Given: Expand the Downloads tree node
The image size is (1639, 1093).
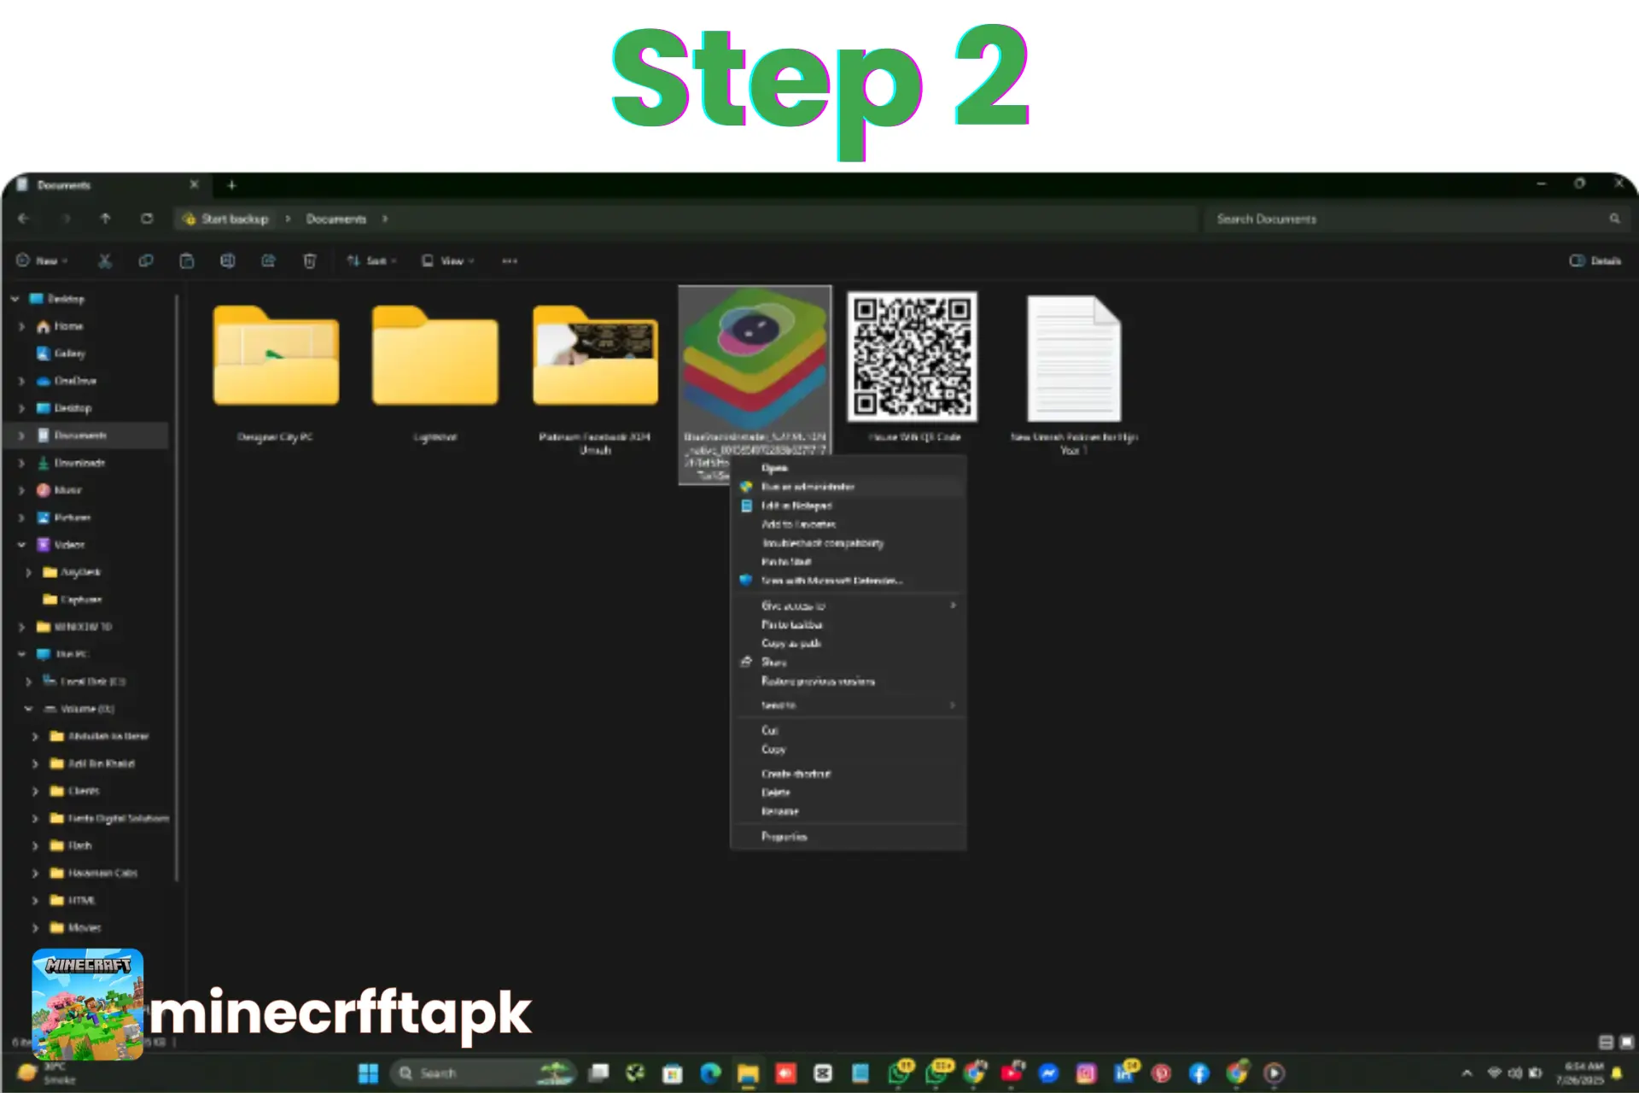Looking at the screenshot, I should click(x=21, y=463).
